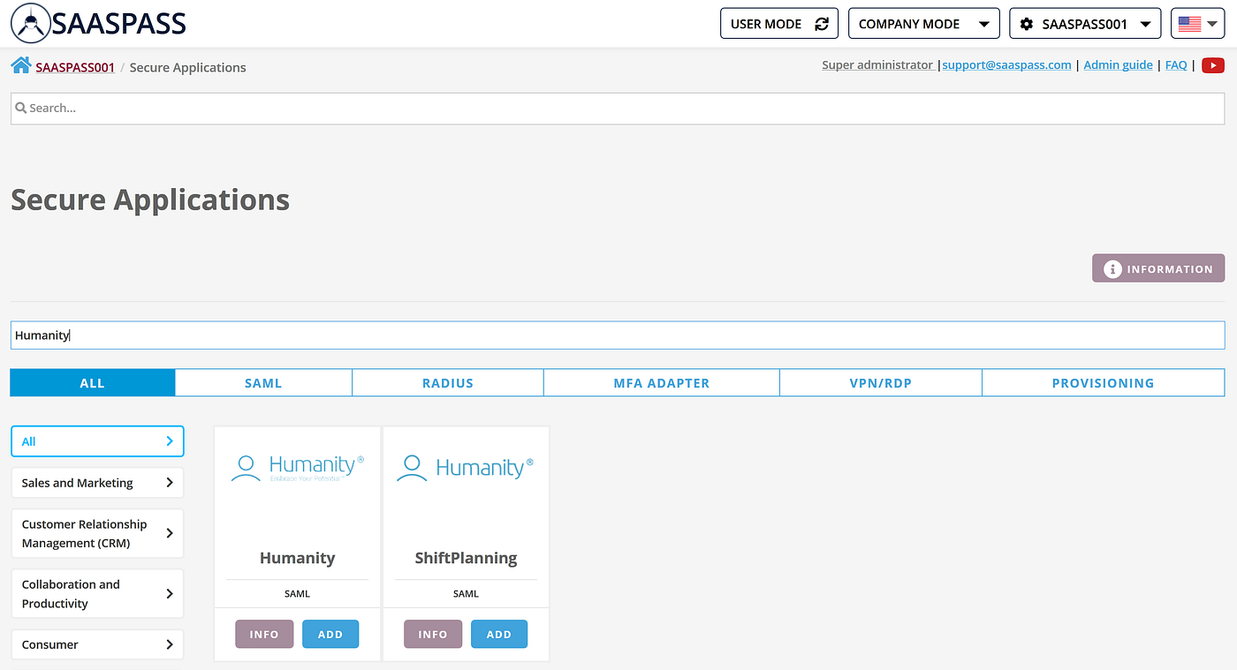The image size is (1237, 670).
Task: Click the Secure Applications page heading
Action: (x=150, y=200)
